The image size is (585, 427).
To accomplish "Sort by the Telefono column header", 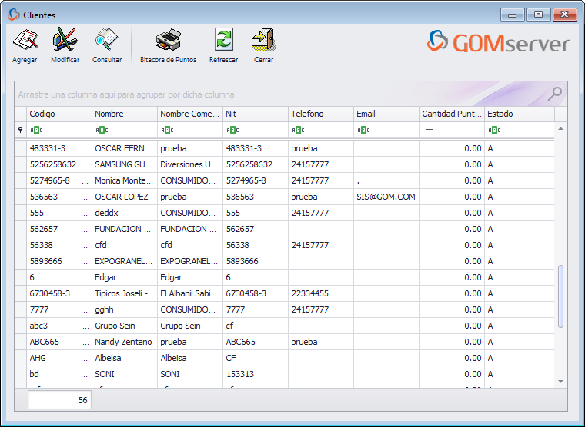I will coord(321,114).
